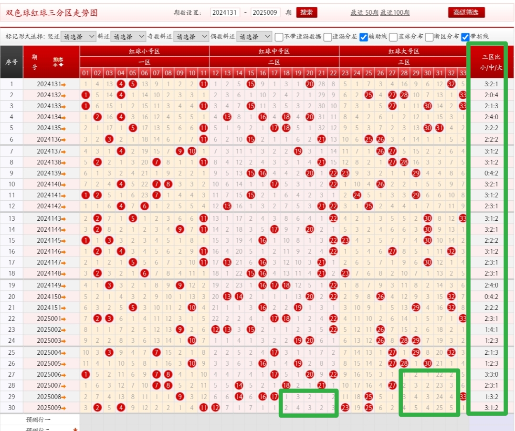The width and height of the screenshot is (515, 431).
Task: Disable the 带折线 checkbox
Action: coord(465,37)
